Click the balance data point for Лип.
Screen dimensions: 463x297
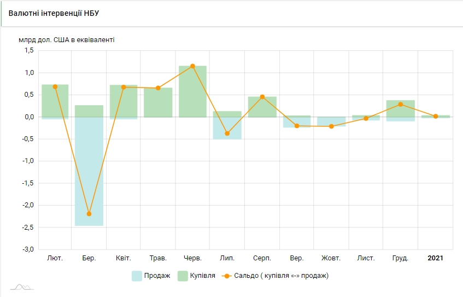coord(227,133)
